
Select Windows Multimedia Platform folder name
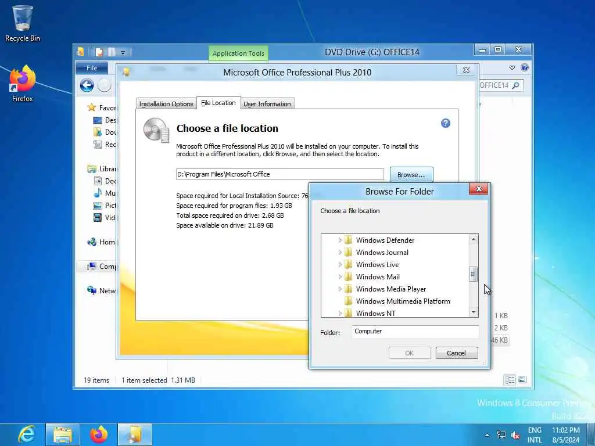click(403, 301)
